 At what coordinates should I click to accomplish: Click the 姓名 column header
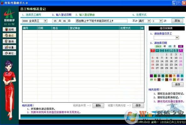(60, 28)
